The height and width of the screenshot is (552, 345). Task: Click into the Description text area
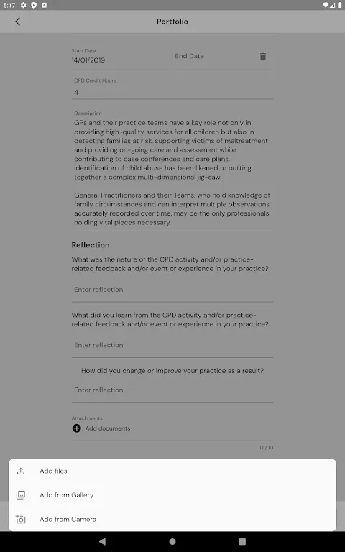[172, 170]
